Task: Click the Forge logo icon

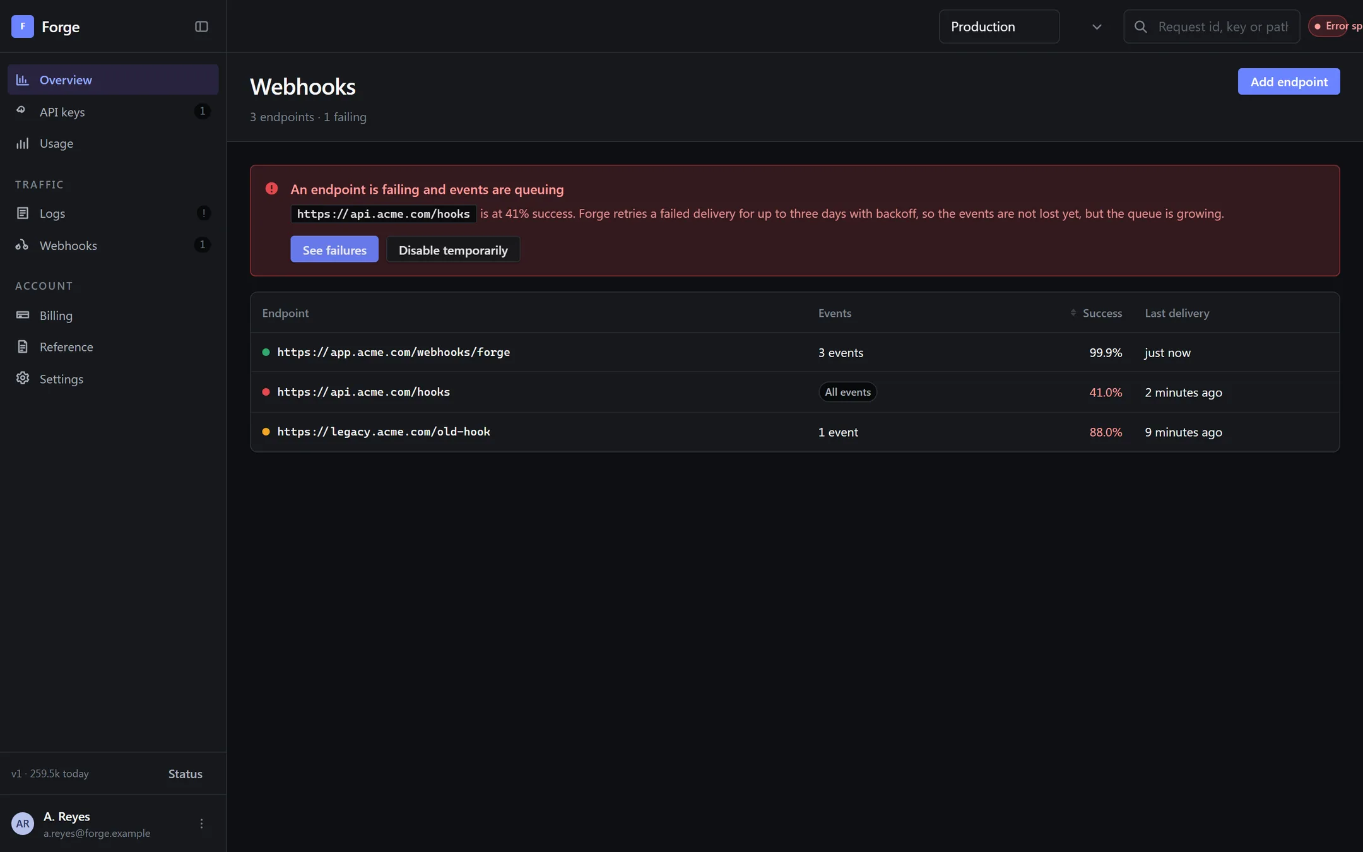Action: 23,27
